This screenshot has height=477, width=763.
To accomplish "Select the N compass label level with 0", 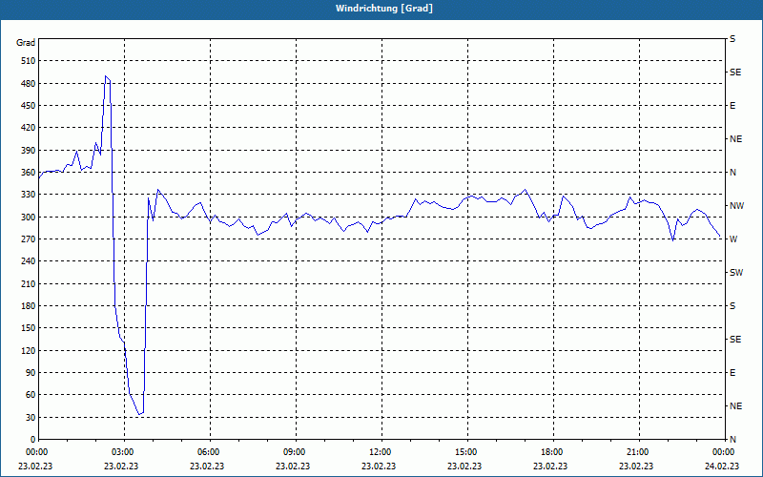I will click(733, 440).
